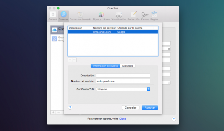Switch to Información de cuenta tab
The image size is (224, 131).
(x=105, y=66)
